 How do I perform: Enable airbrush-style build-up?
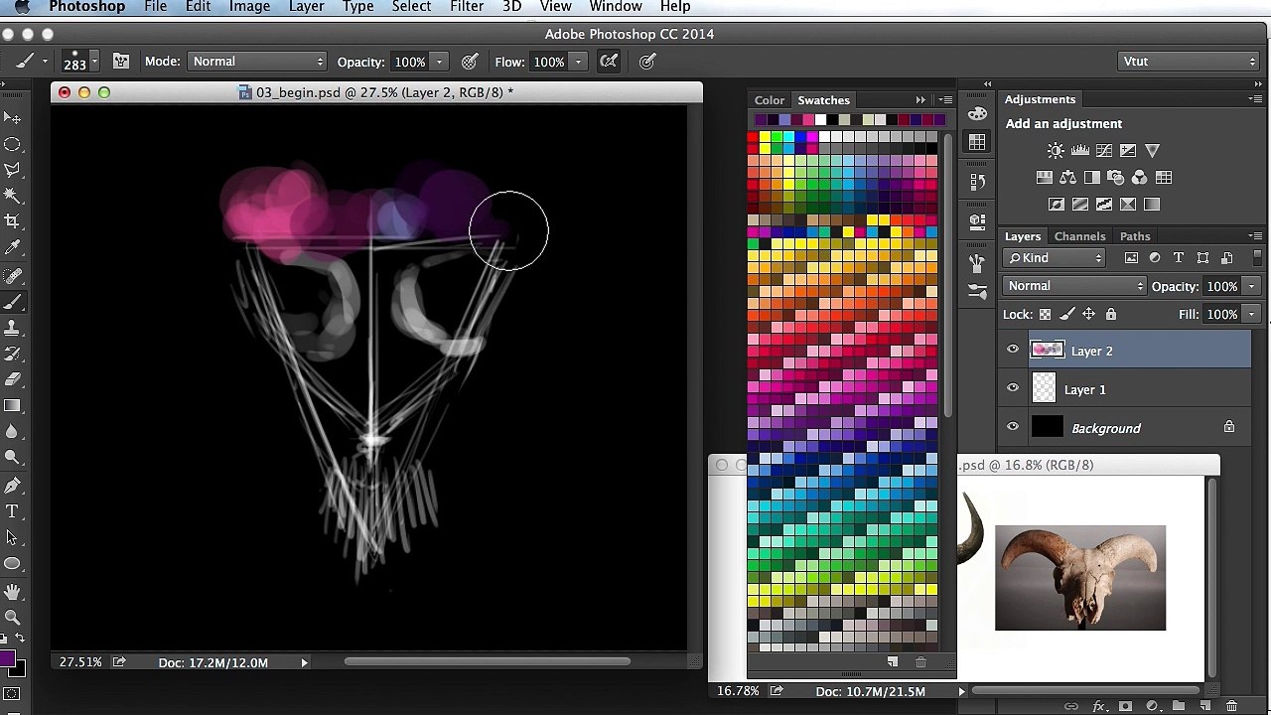pos(609,62)
